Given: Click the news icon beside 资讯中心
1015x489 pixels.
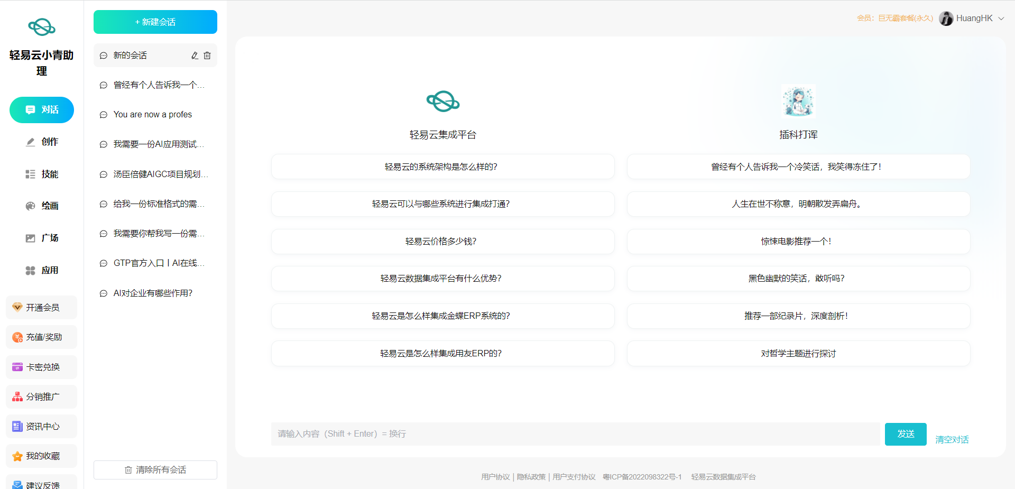Looking at the screenshot, I should pos(17,426).
